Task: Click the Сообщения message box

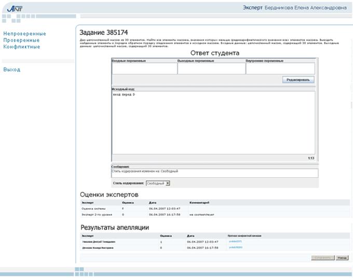Action: coord(215,173)
